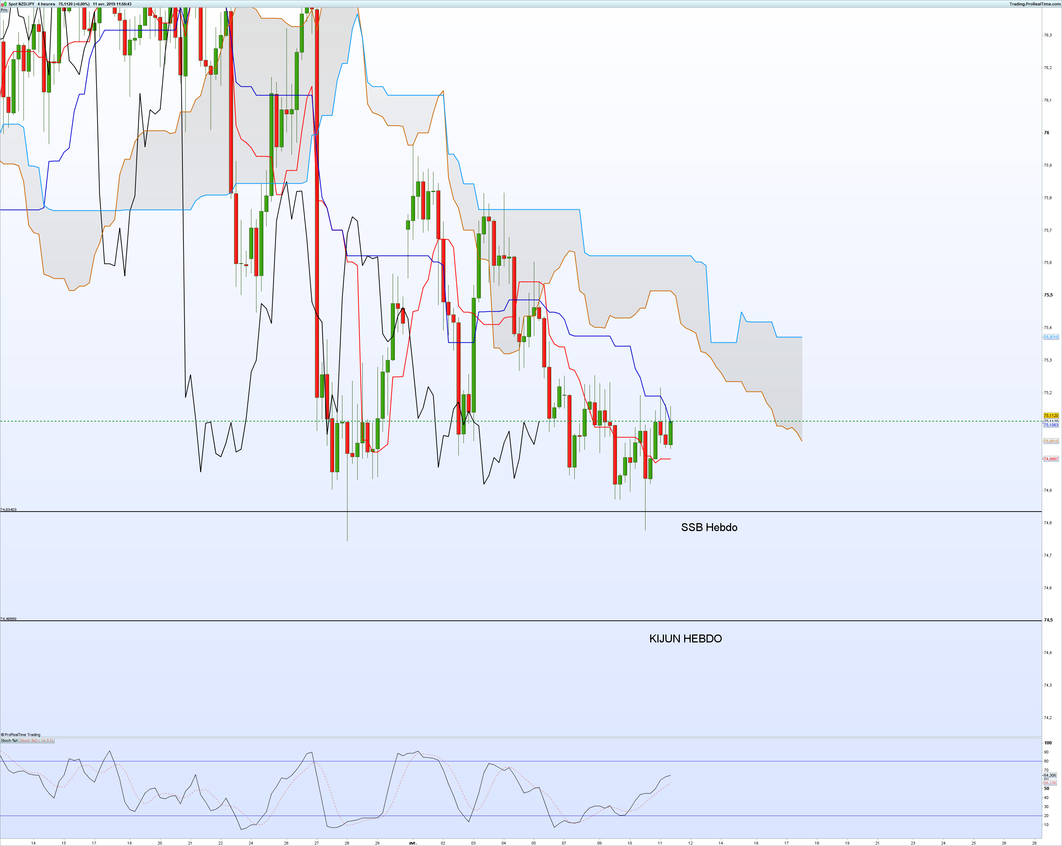Click the yellow 75,1120 current price tag
1062x846 pixels.
click(x=1051, y=416)
